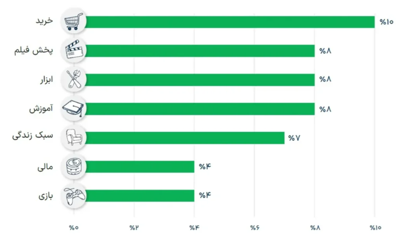Image resolution: width=396 pixels, height=241 pixels.
Task: Click the green bar for خرید
Action: click(x=230, y=22)
